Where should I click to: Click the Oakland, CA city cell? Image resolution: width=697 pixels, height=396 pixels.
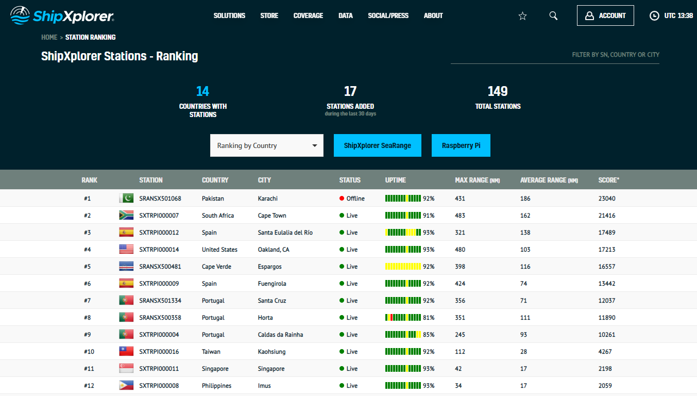click(x=274, y=250)
